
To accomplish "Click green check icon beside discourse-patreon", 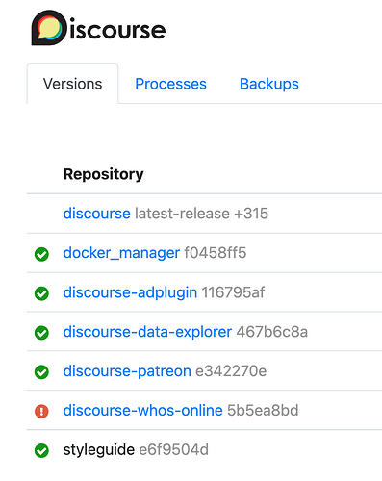I will point(41,372).
